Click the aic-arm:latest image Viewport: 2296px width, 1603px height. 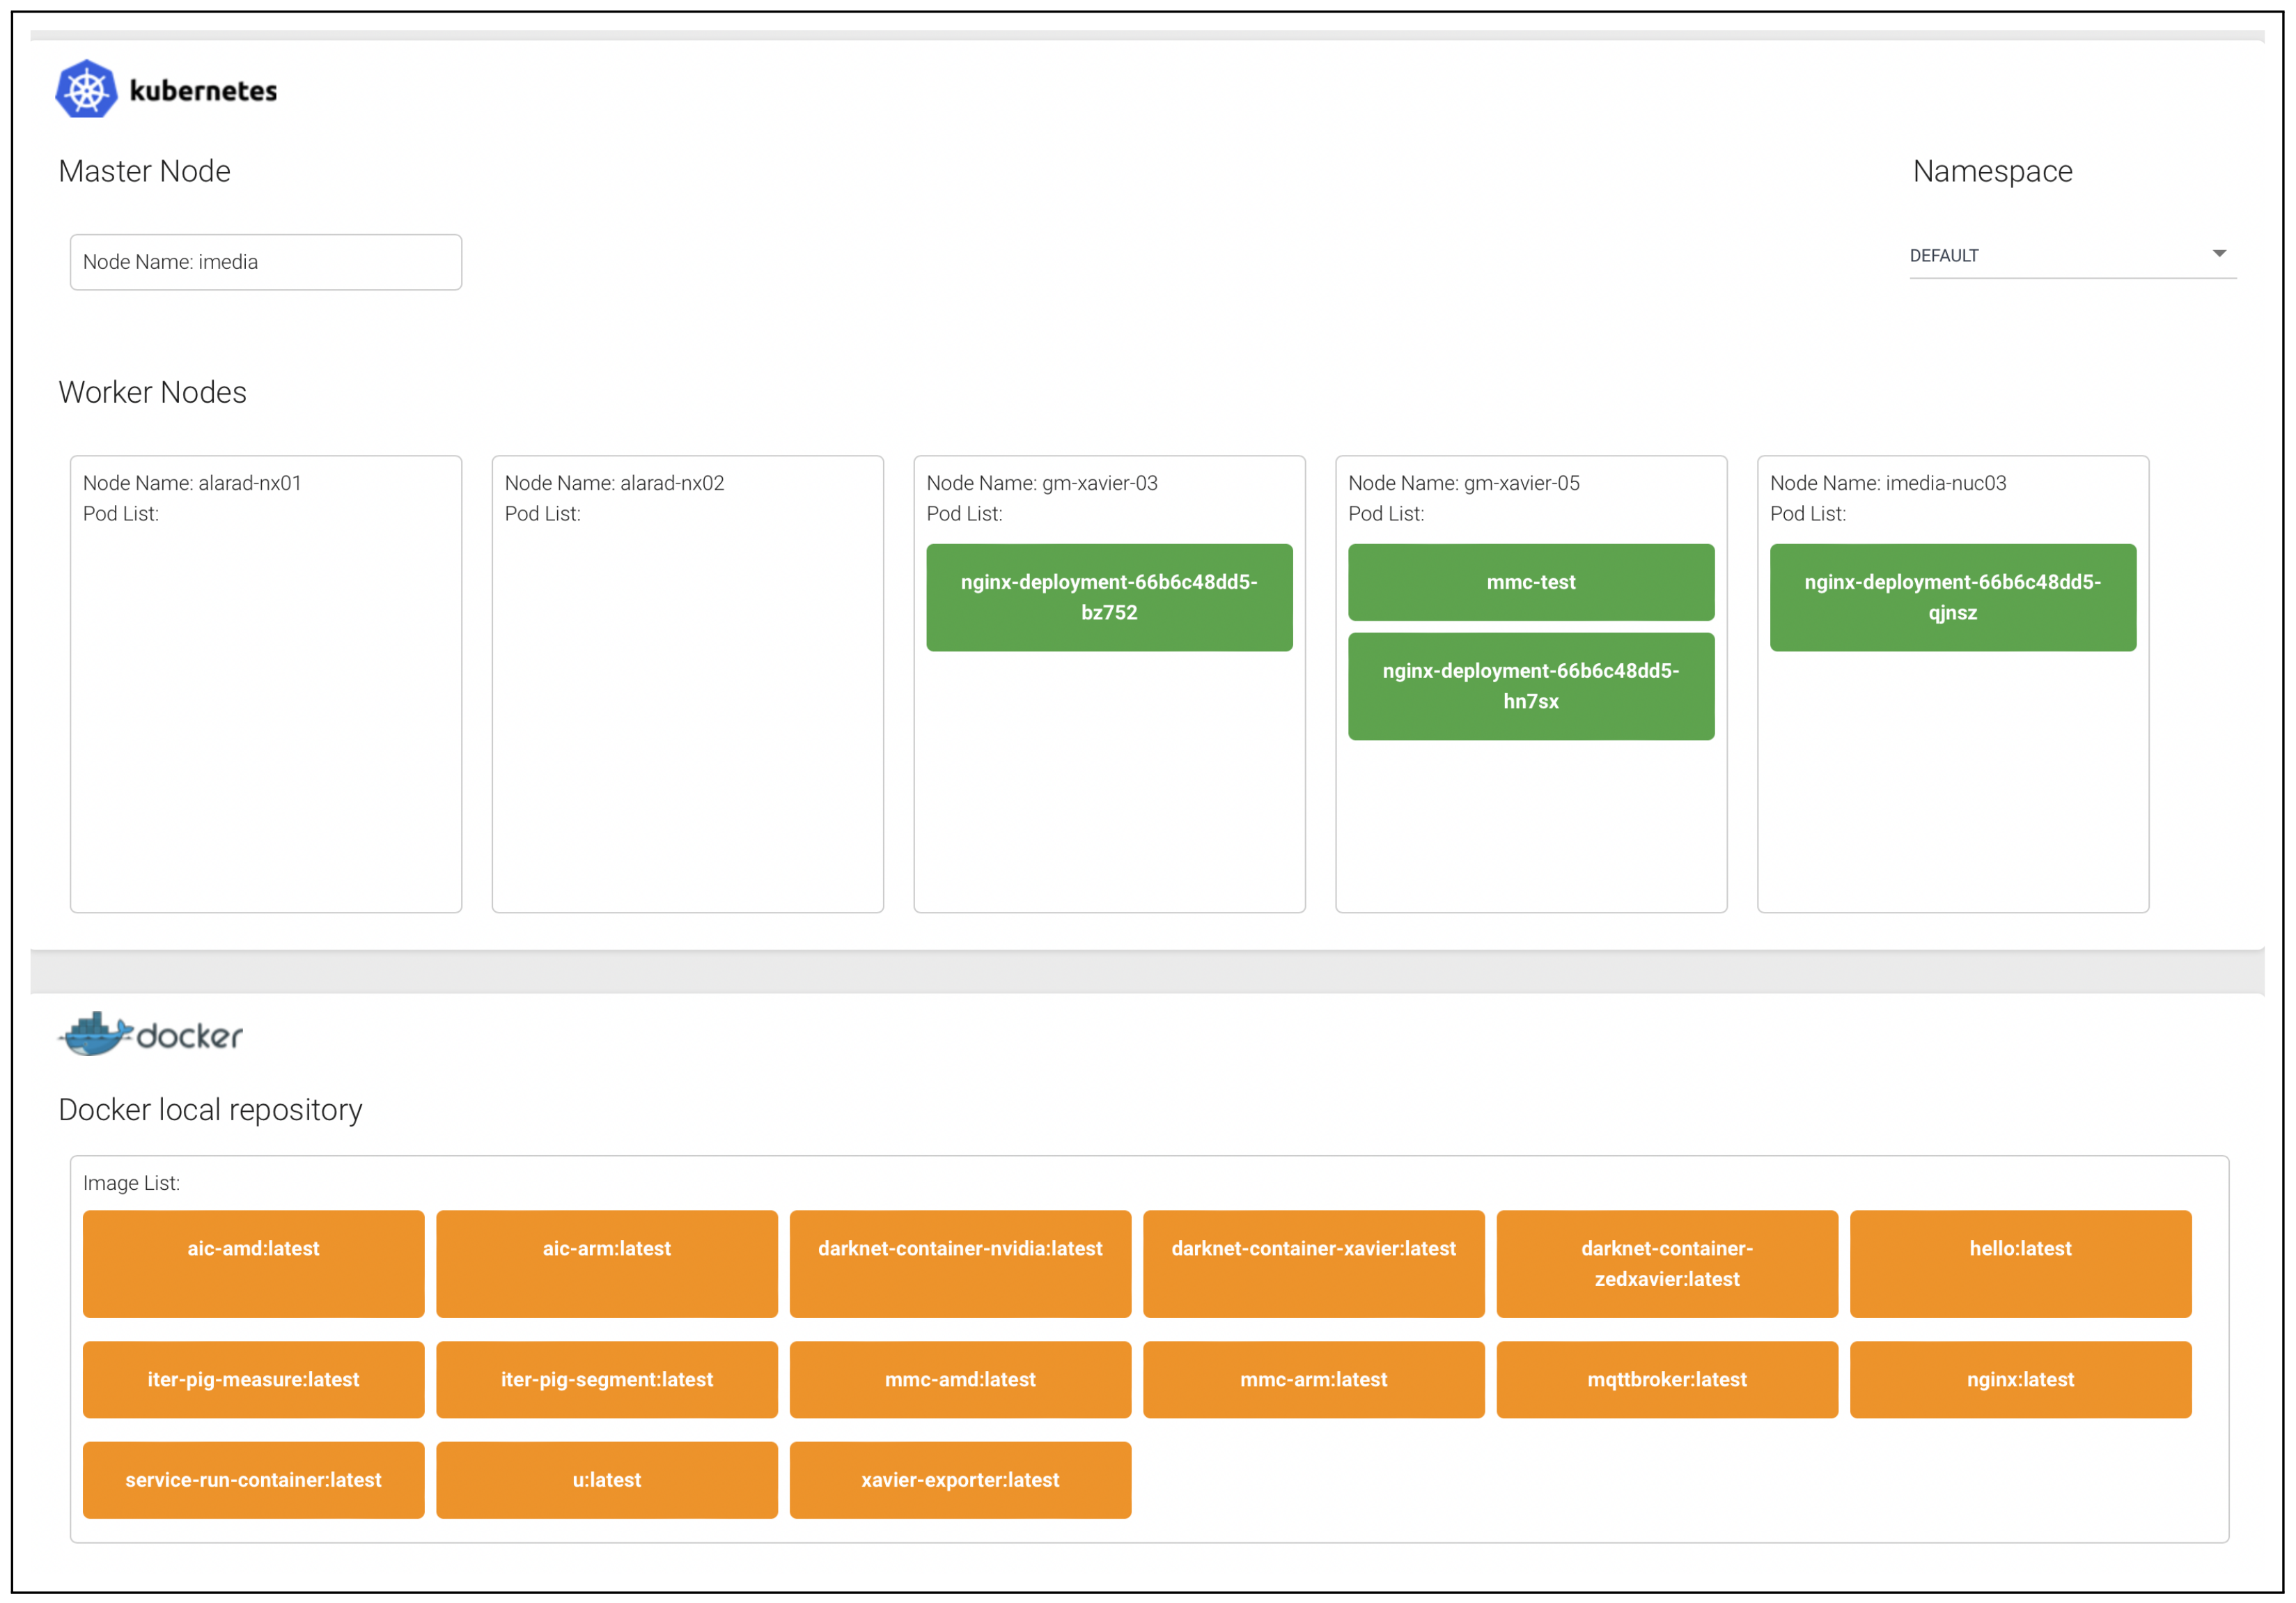[606, 1264]
